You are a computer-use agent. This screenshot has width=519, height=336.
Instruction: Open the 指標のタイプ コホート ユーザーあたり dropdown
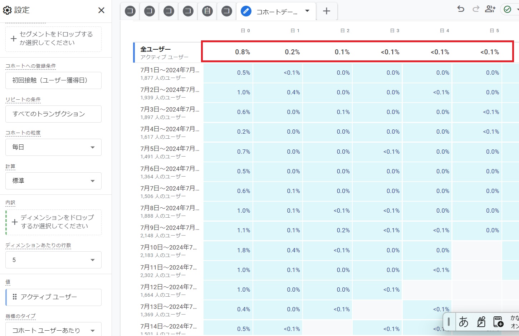pos(53,330)
